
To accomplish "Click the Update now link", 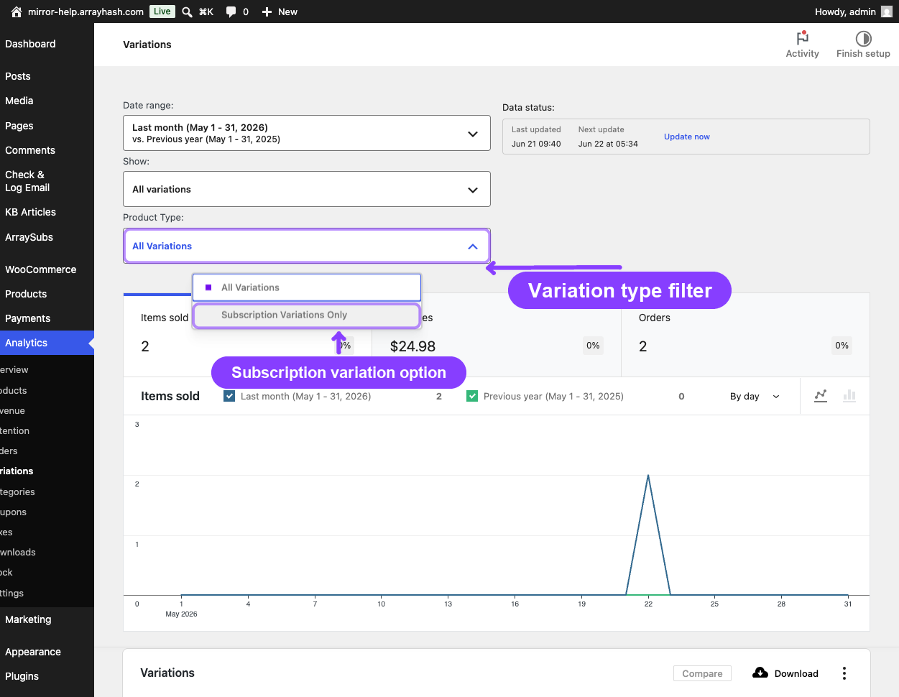I will click(x=686, y=137).
